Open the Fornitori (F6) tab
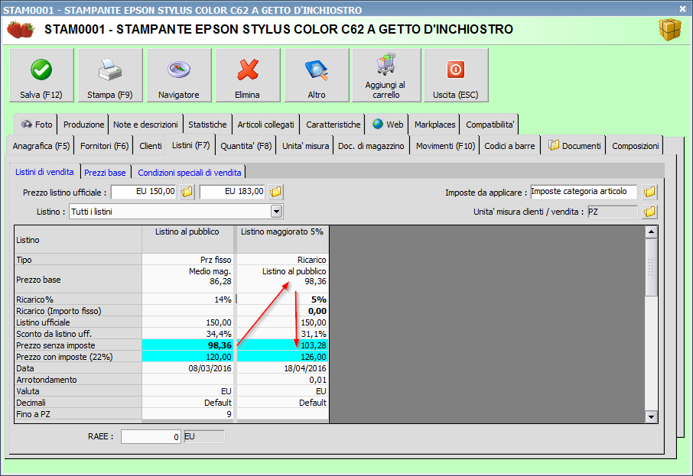693x476 pixels. 104,146
